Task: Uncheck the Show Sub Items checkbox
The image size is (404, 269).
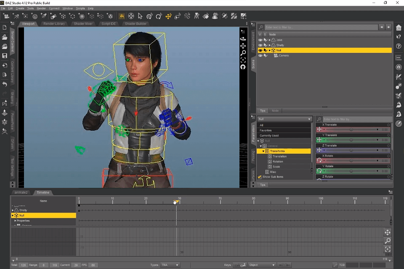Action: [260, 177]
